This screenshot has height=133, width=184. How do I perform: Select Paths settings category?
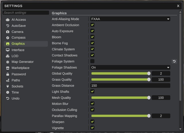click(26, 80)
